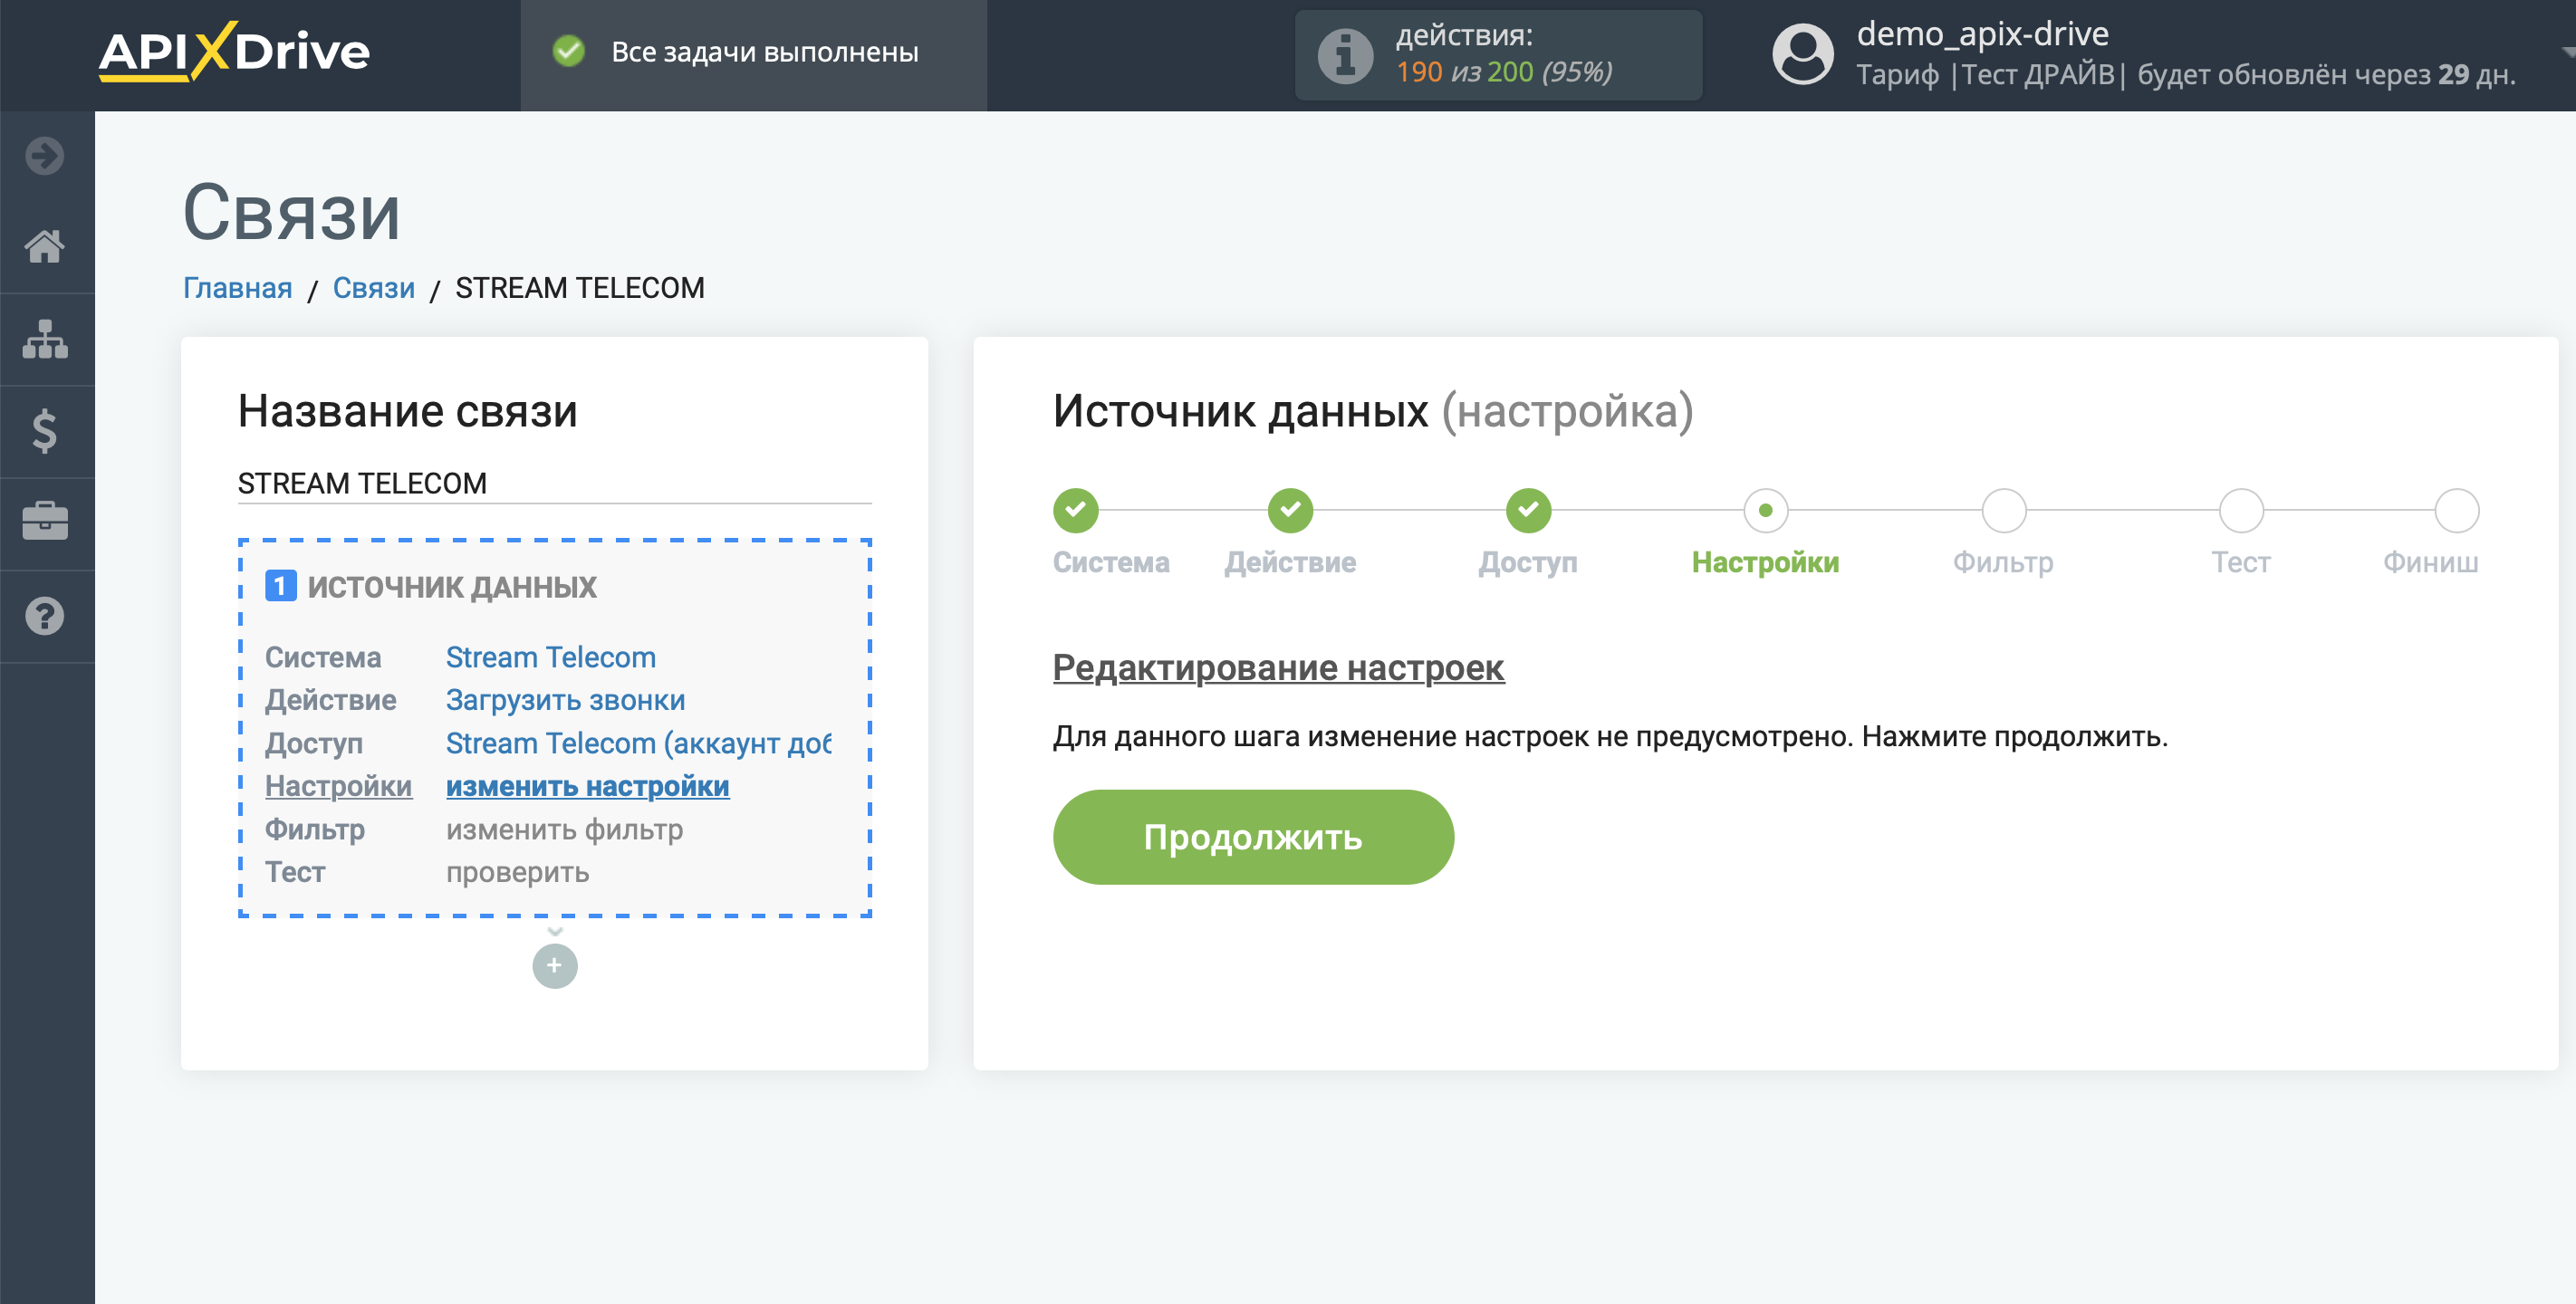
Task: Click the underlined Настройки row label
Action: [x=338, y=786]
